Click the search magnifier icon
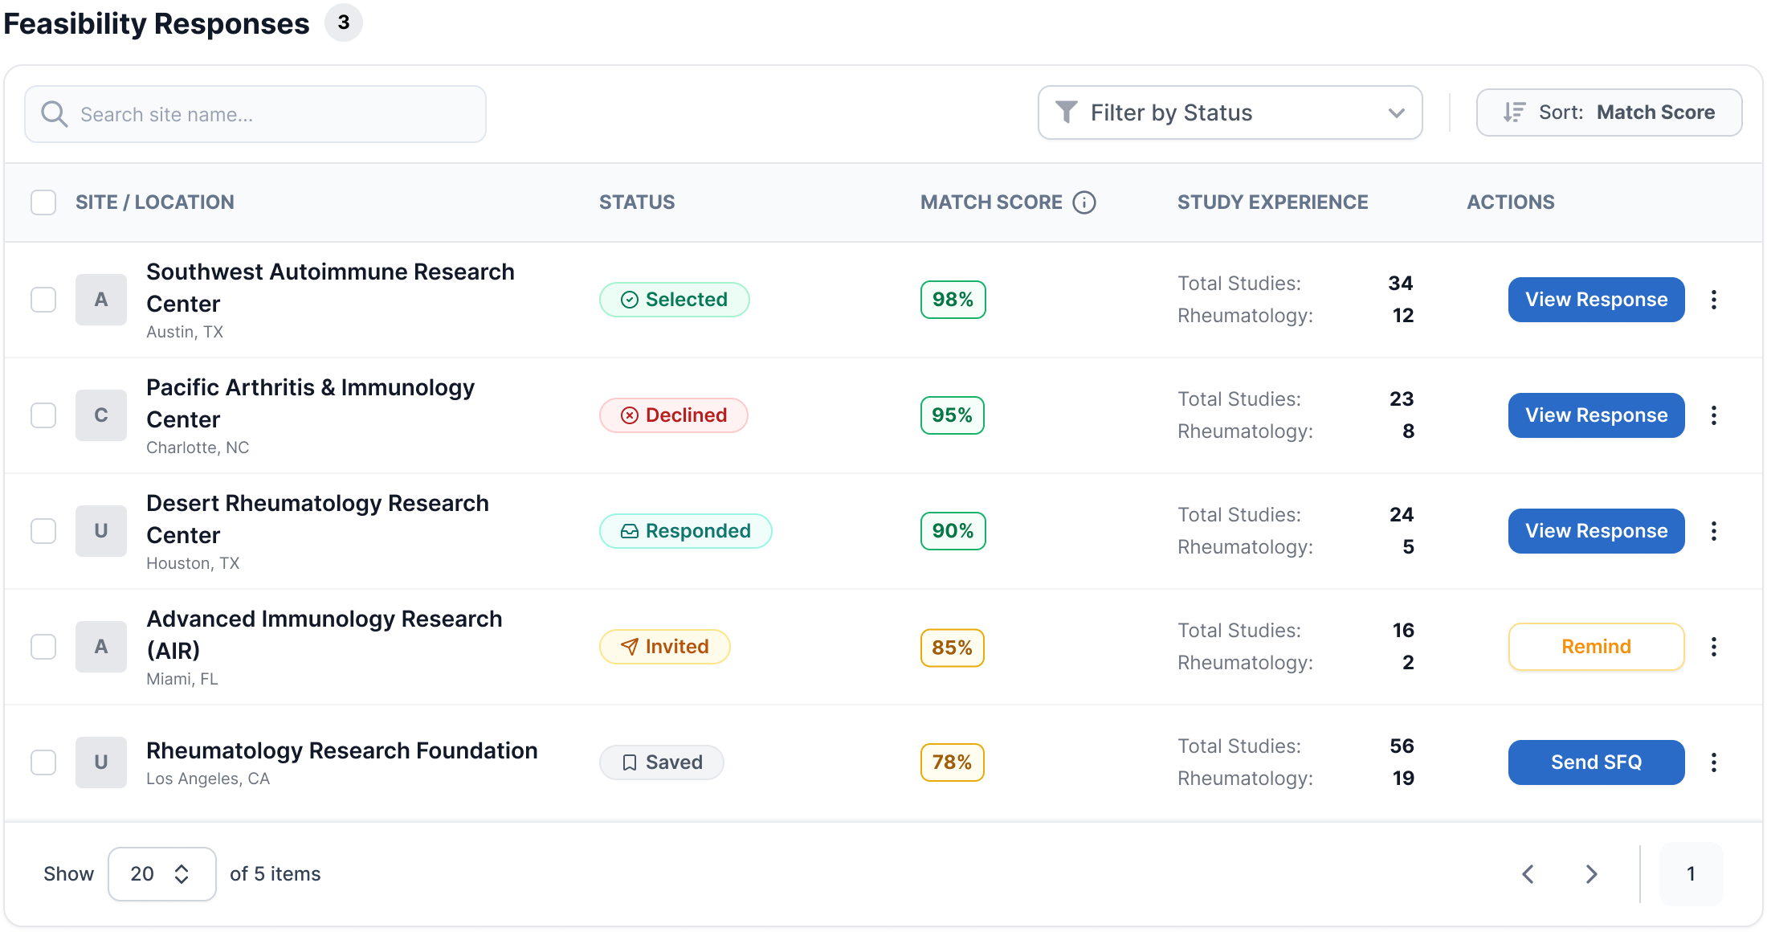The width and height of the screenshot is (1767, 932). coord(54,114)
